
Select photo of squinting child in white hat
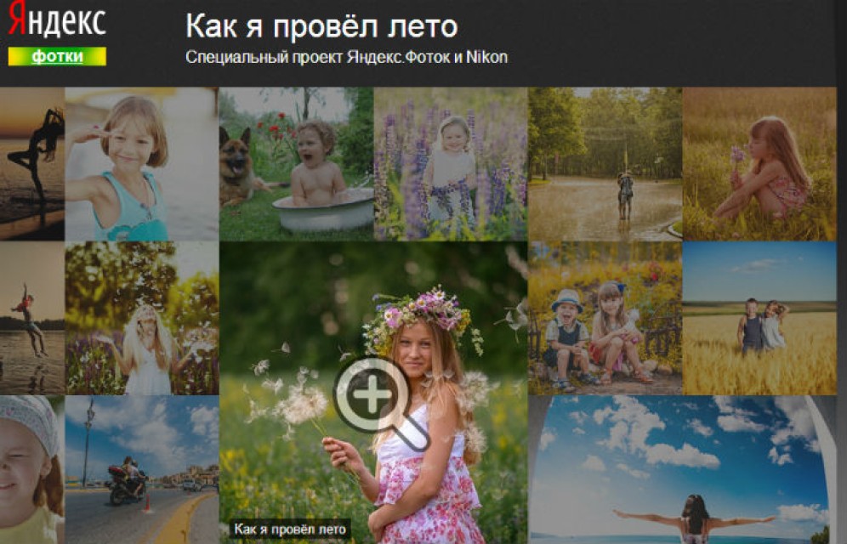click(x=31, y=469)
